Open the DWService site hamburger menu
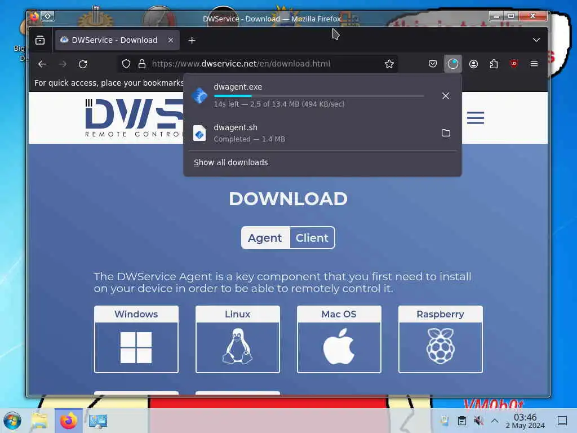 pos(476,118)
